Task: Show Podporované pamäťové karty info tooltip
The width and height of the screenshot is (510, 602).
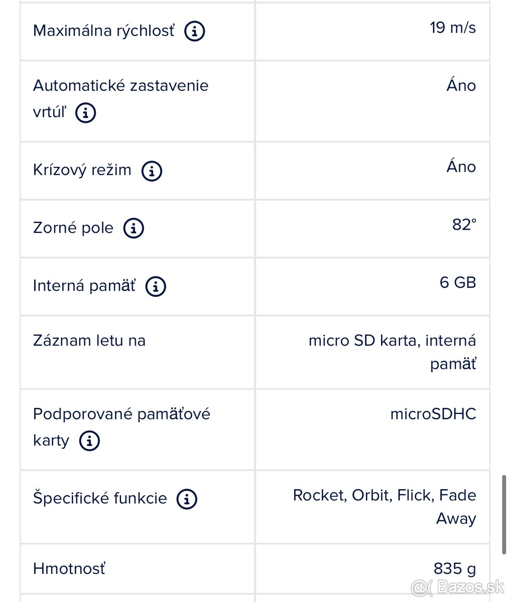Action: [x=89, y=441]
